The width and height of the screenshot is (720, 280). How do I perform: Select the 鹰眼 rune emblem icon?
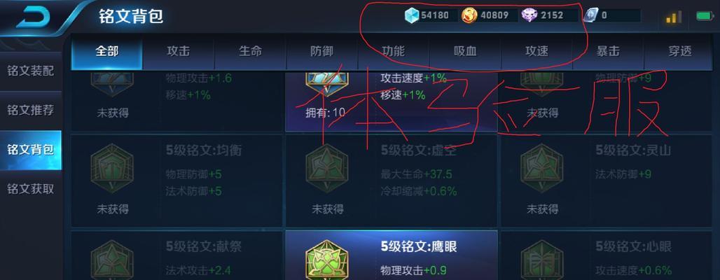point(327,260)
